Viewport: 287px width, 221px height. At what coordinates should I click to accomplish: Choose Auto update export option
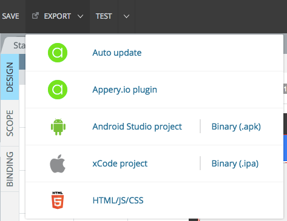tap(117, 53)
